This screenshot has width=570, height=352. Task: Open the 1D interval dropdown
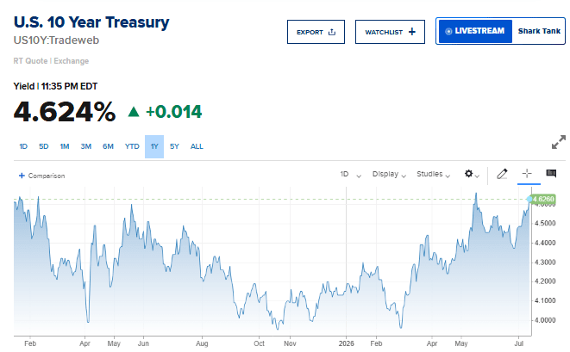(350, 175)
